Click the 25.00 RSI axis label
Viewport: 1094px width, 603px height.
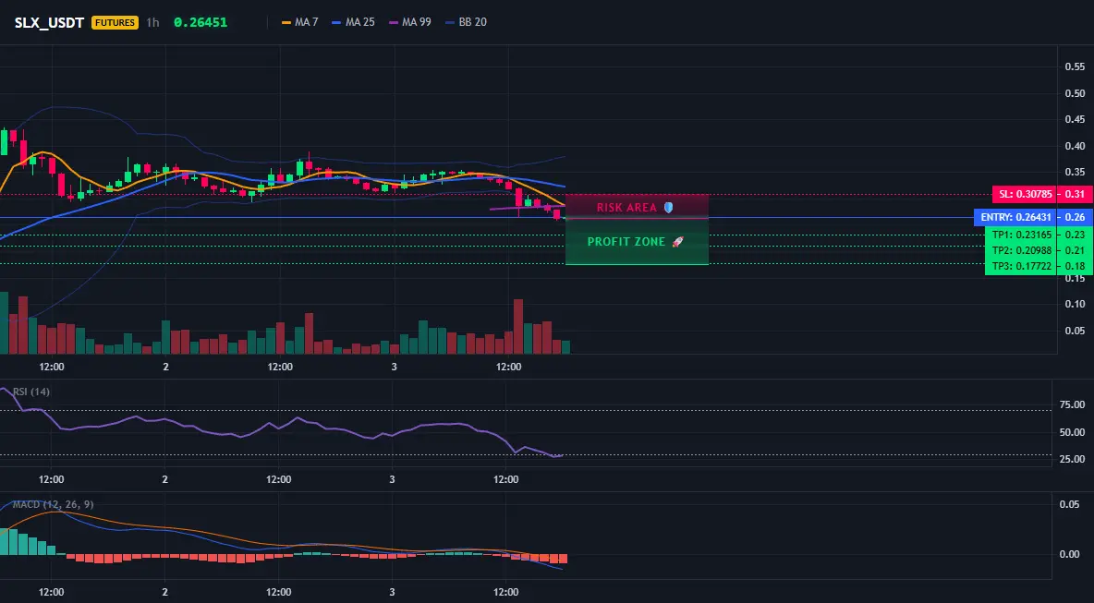pos(1073,459)
